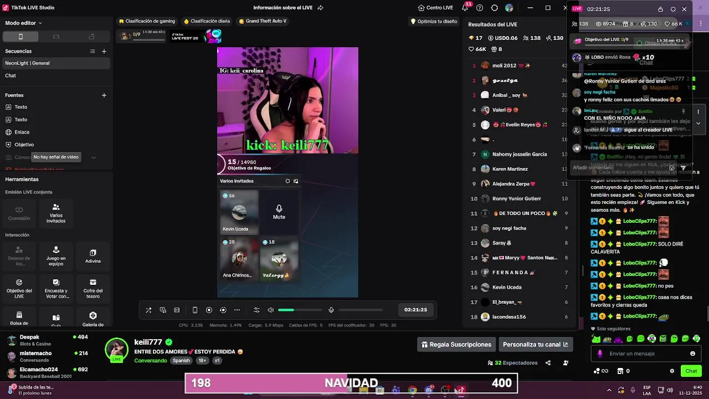Select the Chat scene

(55, 75)
